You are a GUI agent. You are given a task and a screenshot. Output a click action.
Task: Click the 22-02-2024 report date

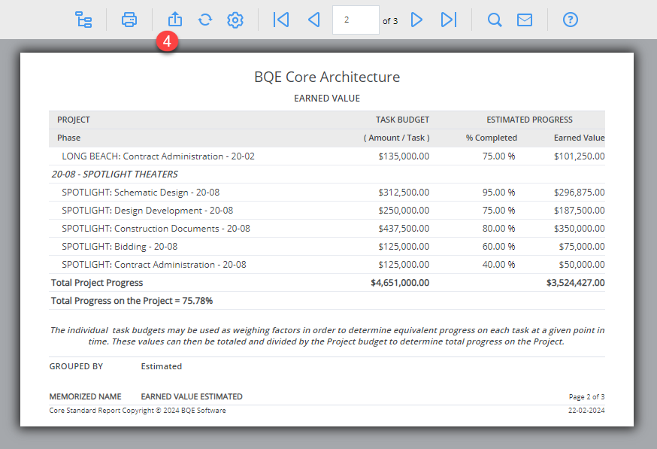click(x=586, y=411)
